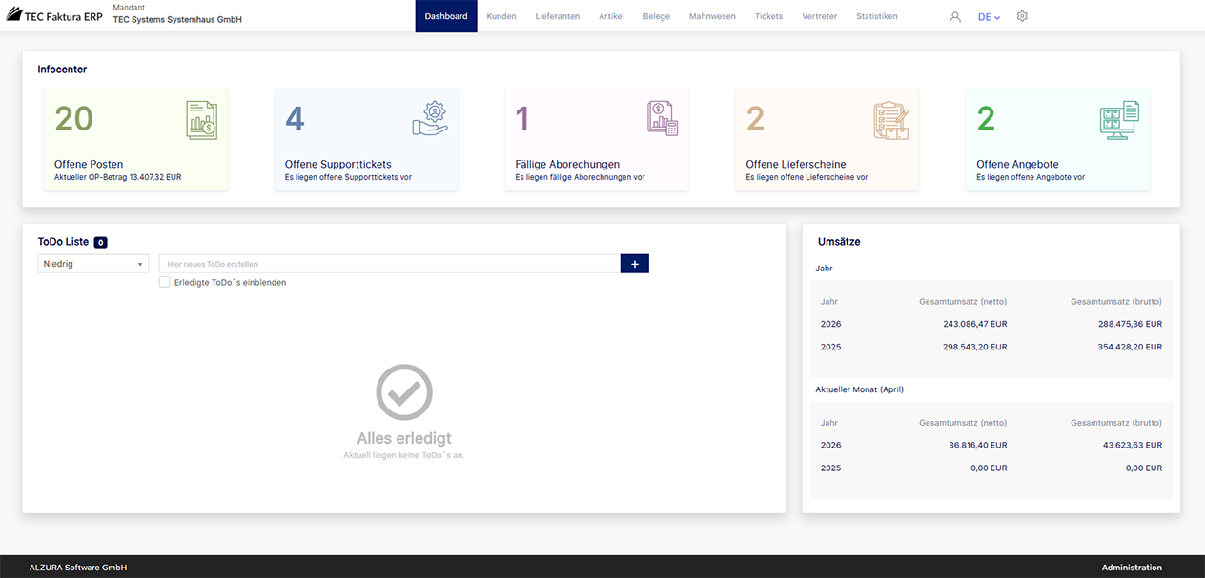
Task: Click the Fällige Aborechnungen calculator icon
Action: click(662, 119)
